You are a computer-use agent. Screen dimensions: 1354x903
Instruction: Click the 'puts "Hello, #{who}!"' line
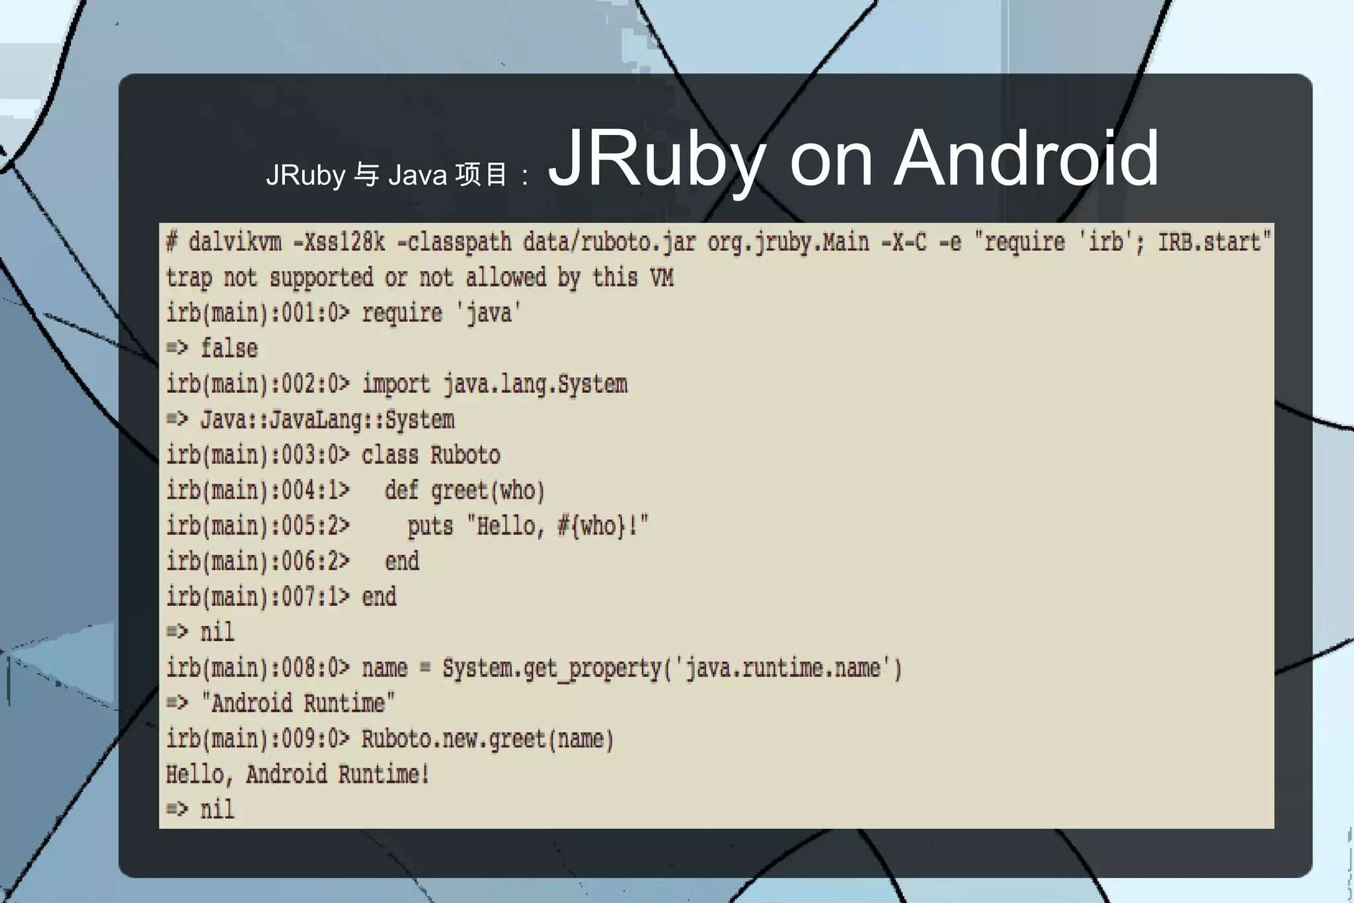(x=407, y=526)
